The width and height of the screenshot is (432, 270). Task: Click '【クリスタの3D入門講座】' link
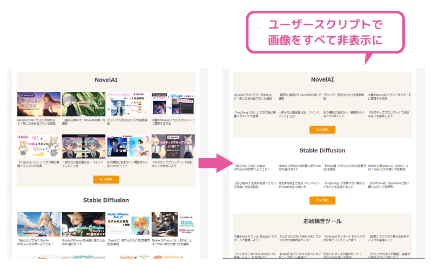389,255
